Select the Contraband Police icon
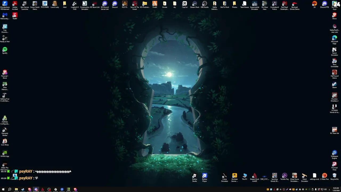Screen dimensions: 341x192 coord(274,6)
